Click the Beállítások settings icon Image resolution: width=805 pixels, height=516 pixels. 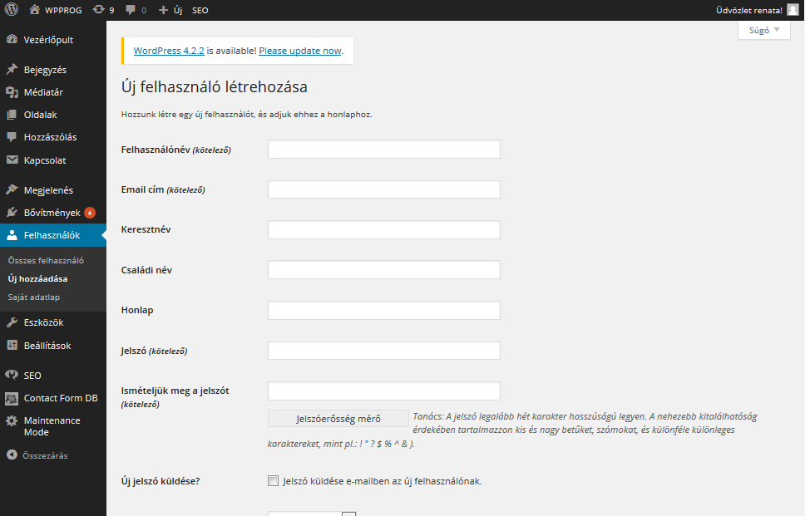point(12,345)
